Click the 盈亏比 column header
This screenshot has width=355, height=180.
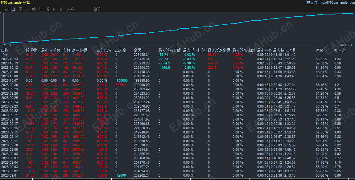(x=340, y=51)
